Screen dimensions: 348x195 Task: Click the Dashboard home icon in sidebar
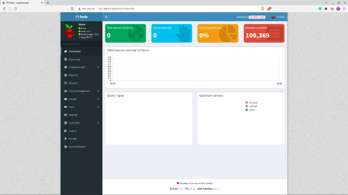[x=65, y=52]
